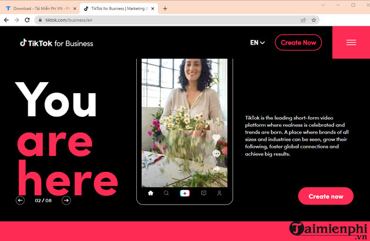Click the browser forward arrow
The image size is (370, 241).
pyautogui.click(x=16, y=20)
